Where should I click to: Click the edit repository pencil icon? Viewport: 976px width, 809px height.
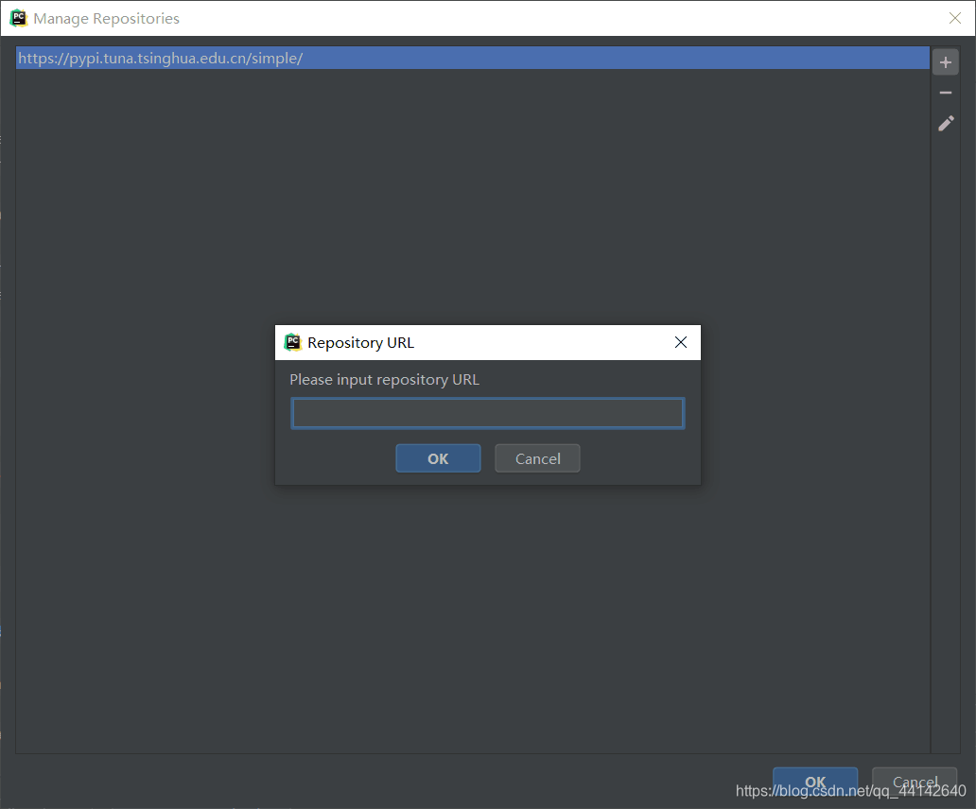point(945,123)
